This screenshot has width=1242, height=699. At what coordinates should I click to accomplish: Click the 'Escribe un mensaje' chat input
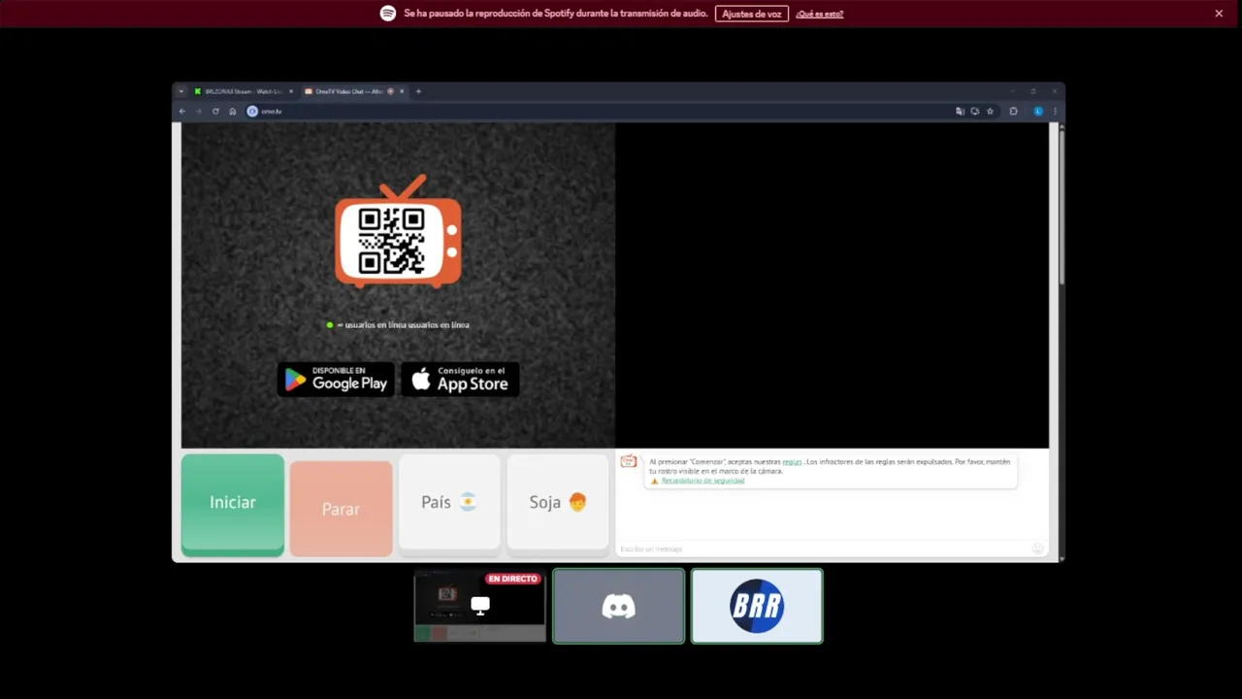(x=823, y=549)
